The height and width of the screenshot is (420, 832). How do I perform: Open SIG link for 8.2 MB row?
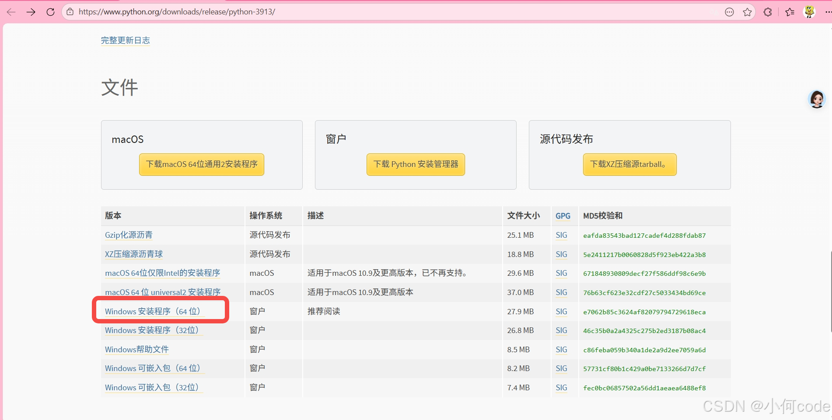point(561,368)
